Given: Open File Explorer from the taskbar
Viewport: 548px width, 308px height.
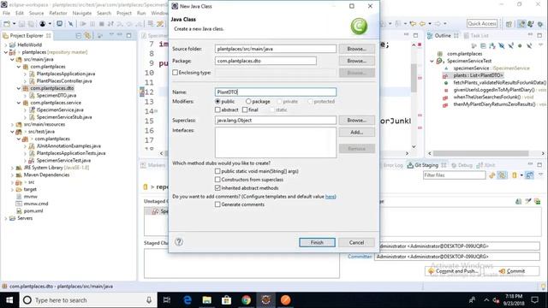Looking at the screenshot, I should click(x=207, y=300).
